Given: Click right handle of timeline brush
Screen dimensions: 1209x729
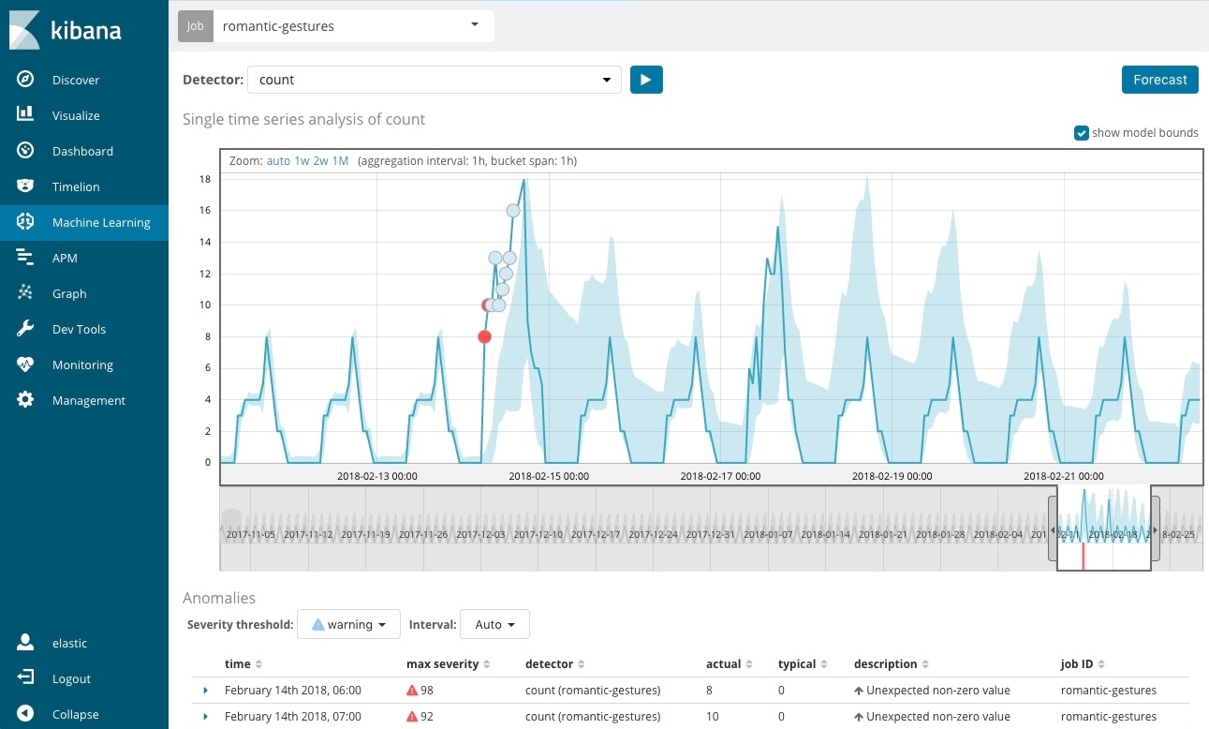Looking at the screenshot, I should [x=1156, y=528].
